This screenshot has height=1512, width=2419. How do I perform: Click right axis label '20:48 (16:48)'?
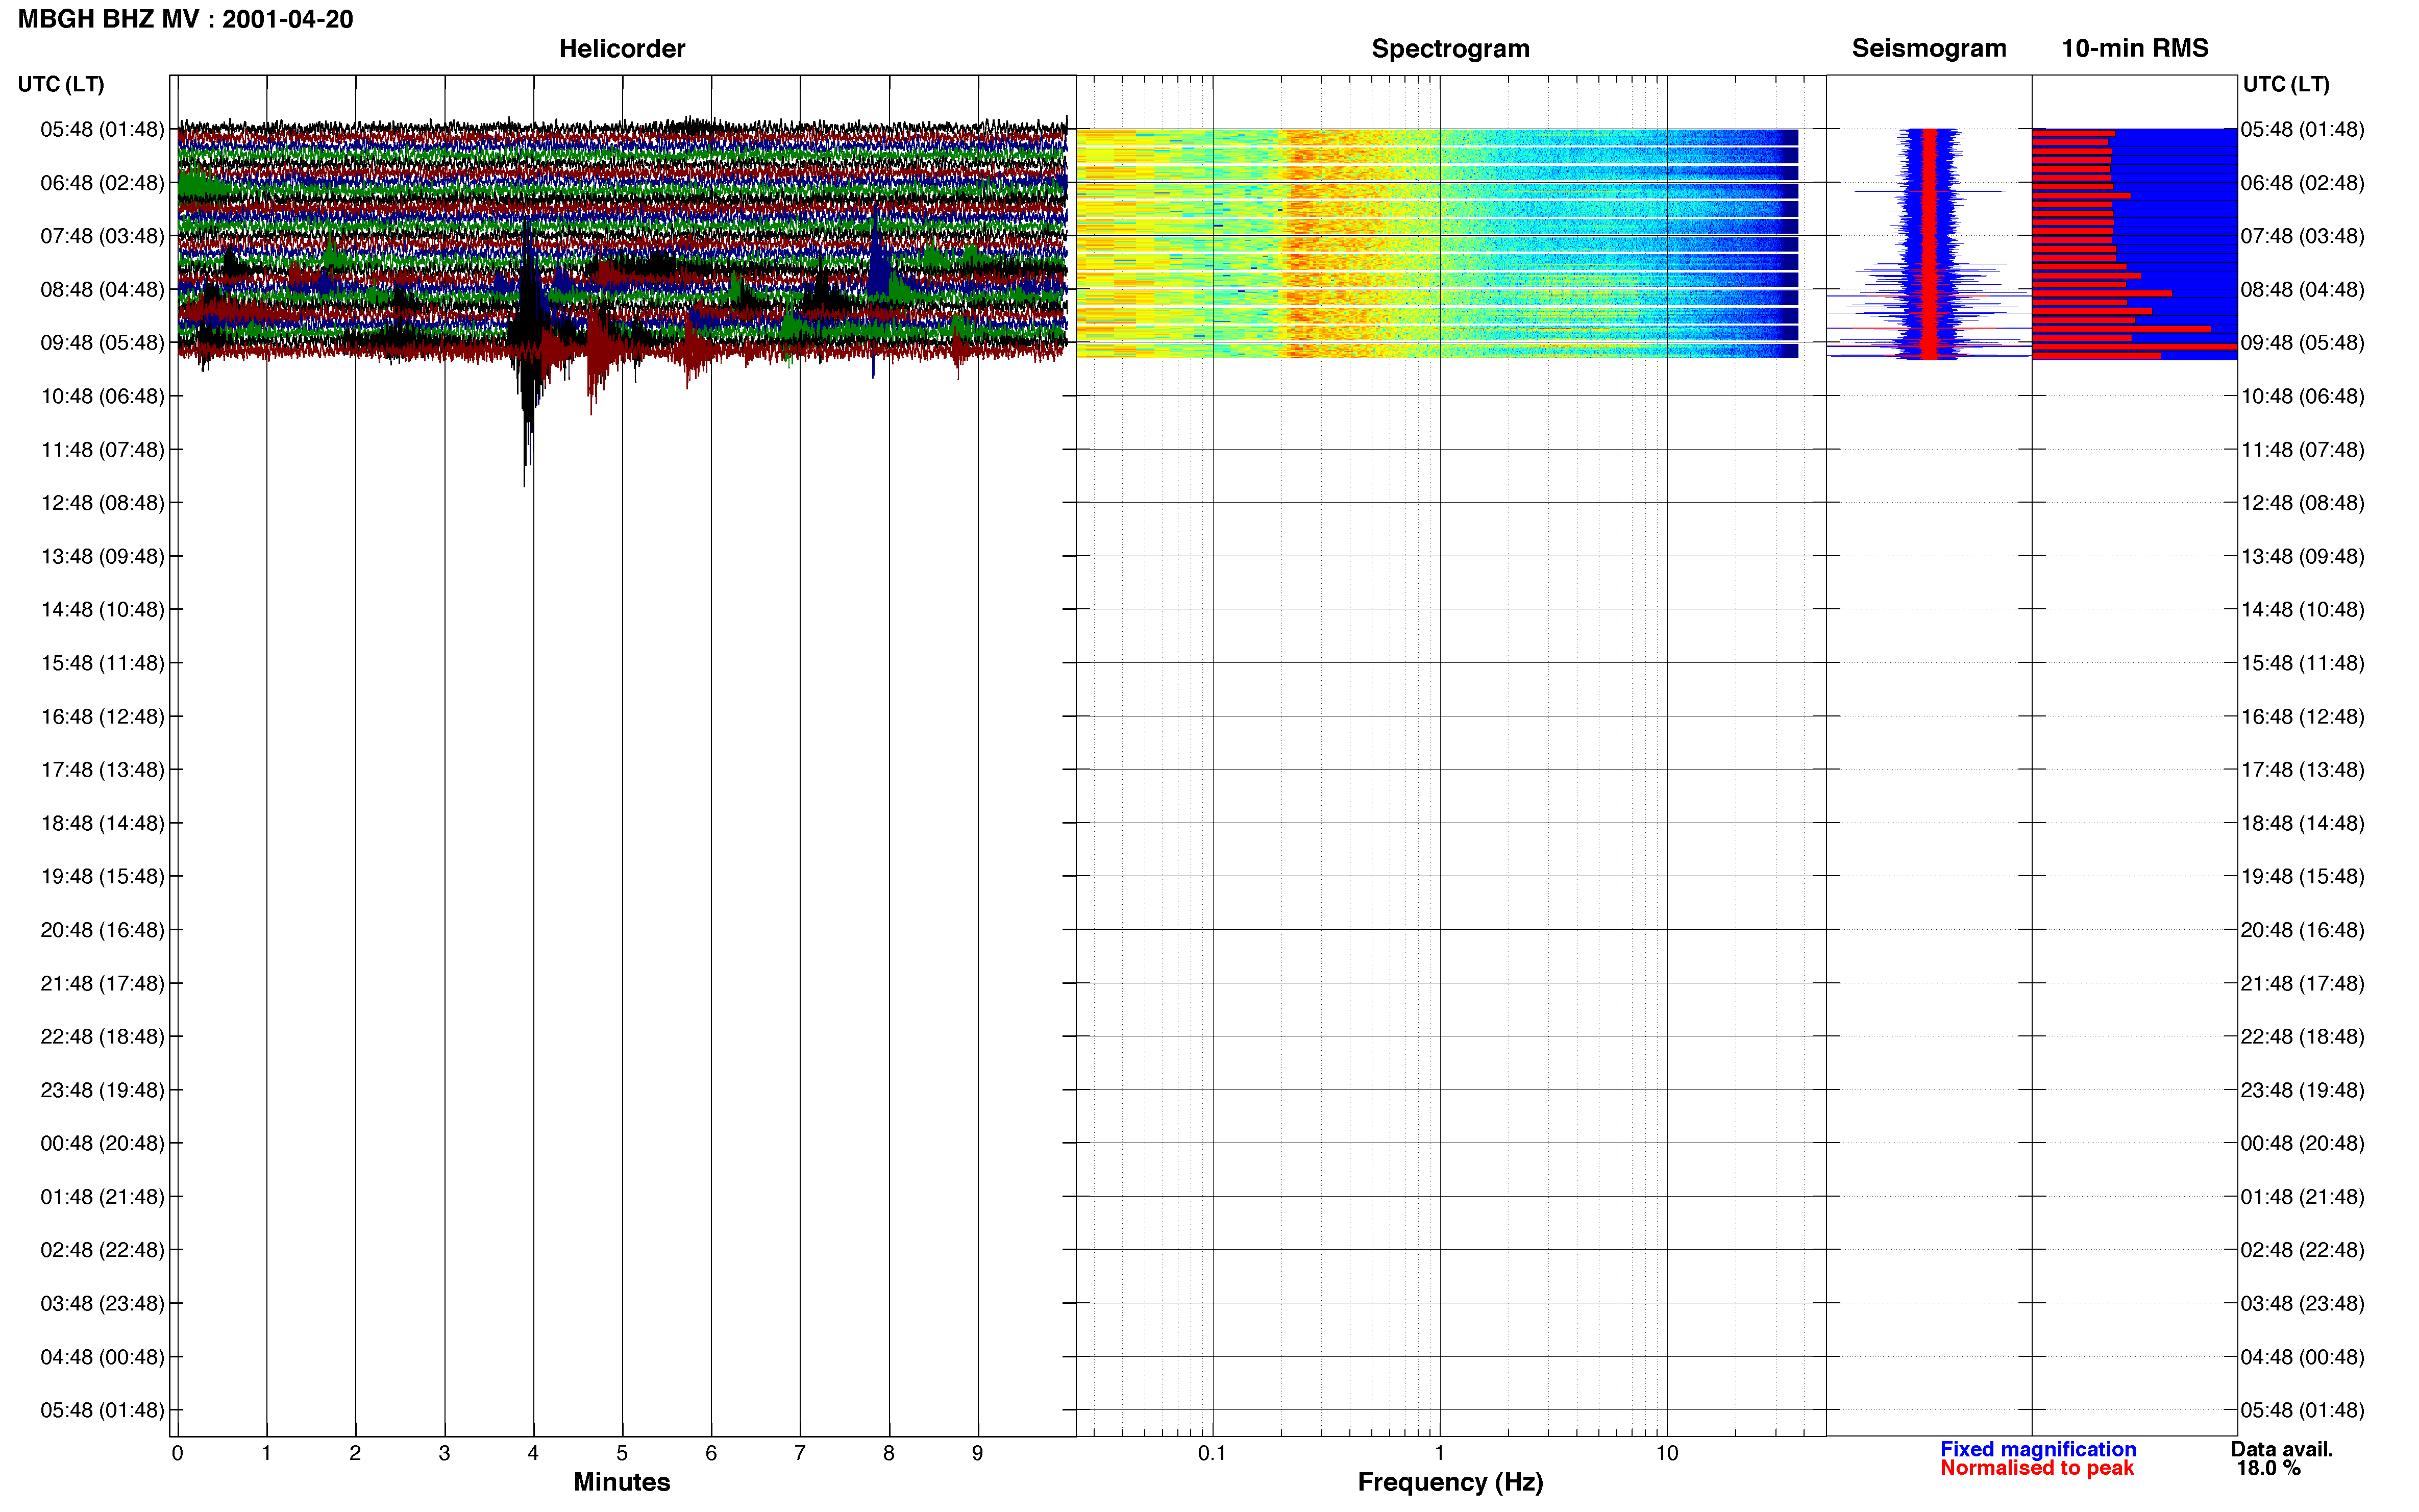click(x=2303, y=930)
